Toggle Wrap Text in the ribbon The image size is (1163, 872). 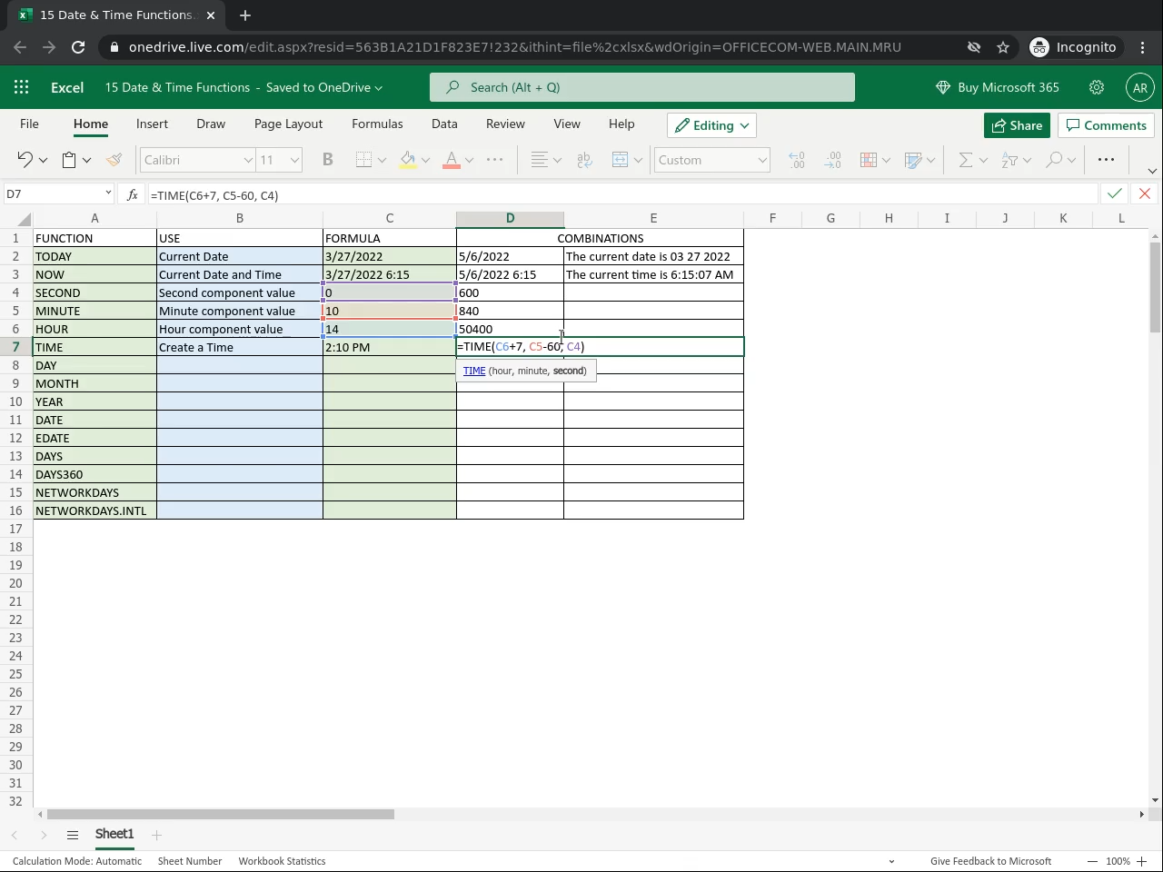584,160
